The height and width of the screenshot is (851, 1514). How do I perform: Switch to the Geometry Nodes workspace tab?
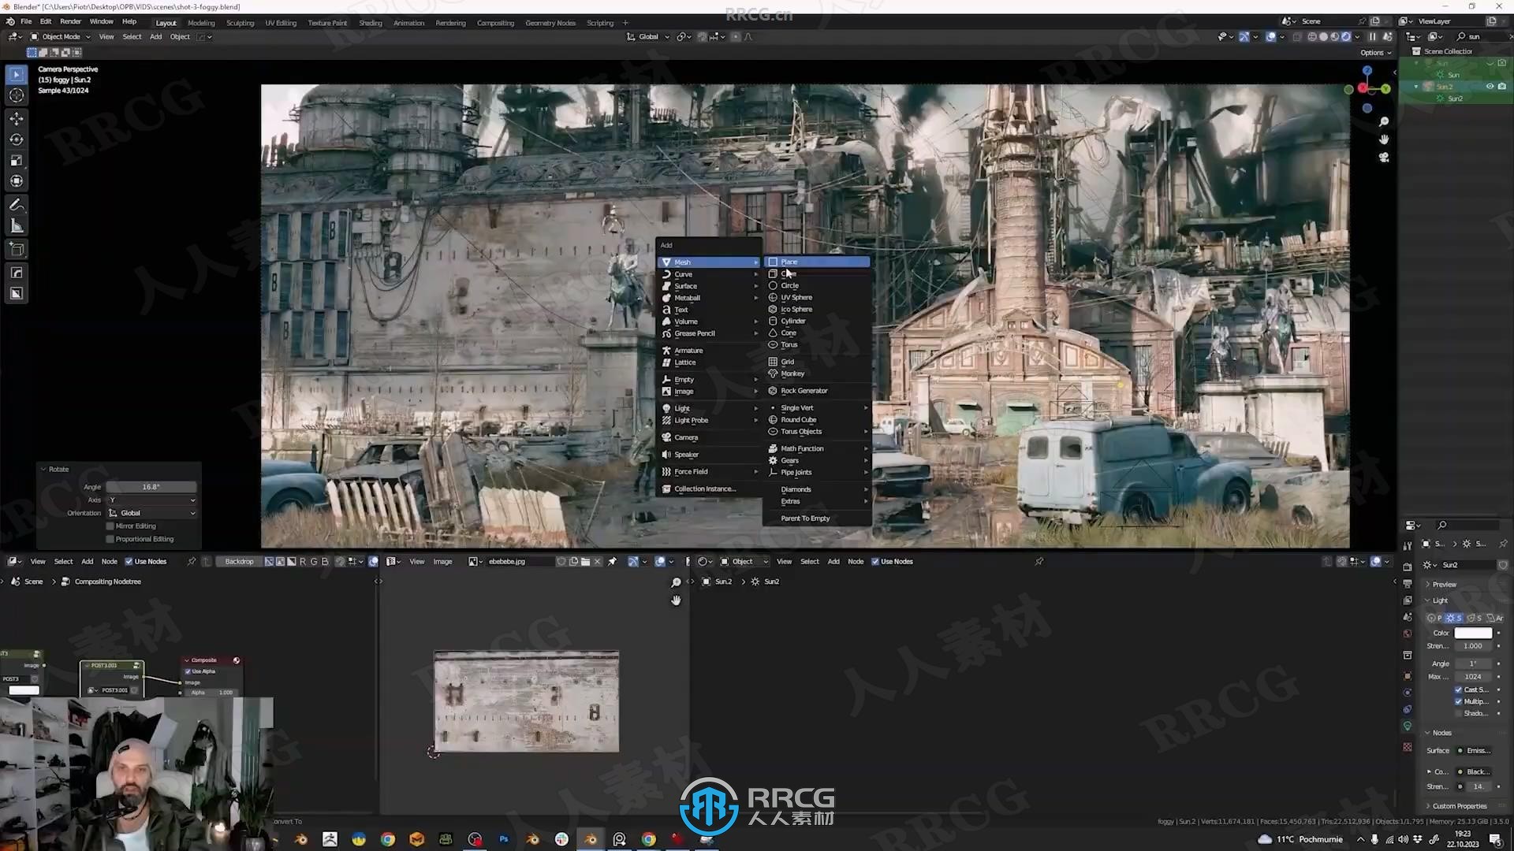click(x=550, y=23)
